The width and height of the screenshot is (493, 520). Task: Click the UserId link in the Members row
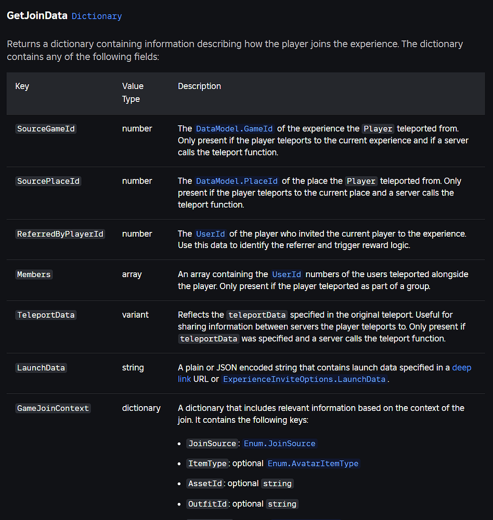(x=286, y=274)
